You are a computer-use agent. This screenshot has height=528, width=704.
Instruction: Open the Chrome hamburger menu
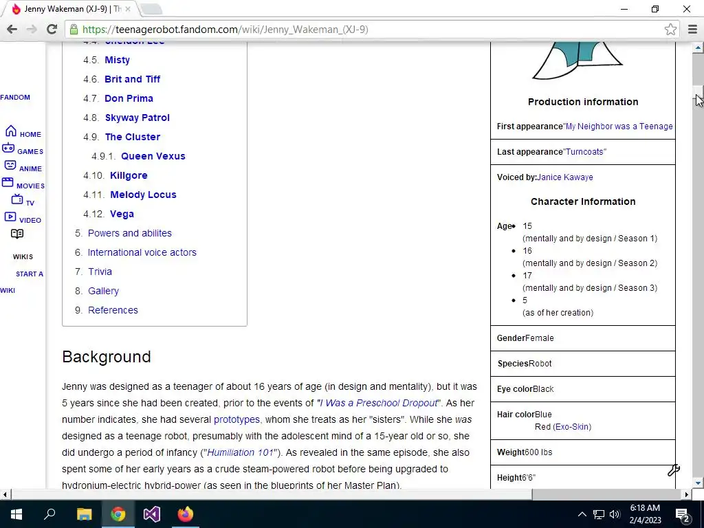tap(692, 29)
